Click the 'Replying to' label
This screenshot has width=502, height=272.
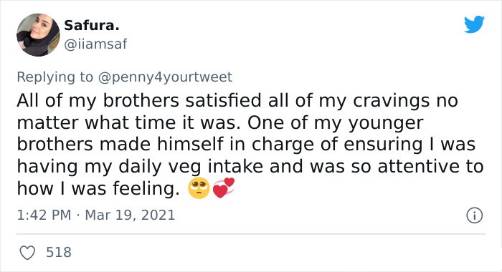tap(55, 77)
